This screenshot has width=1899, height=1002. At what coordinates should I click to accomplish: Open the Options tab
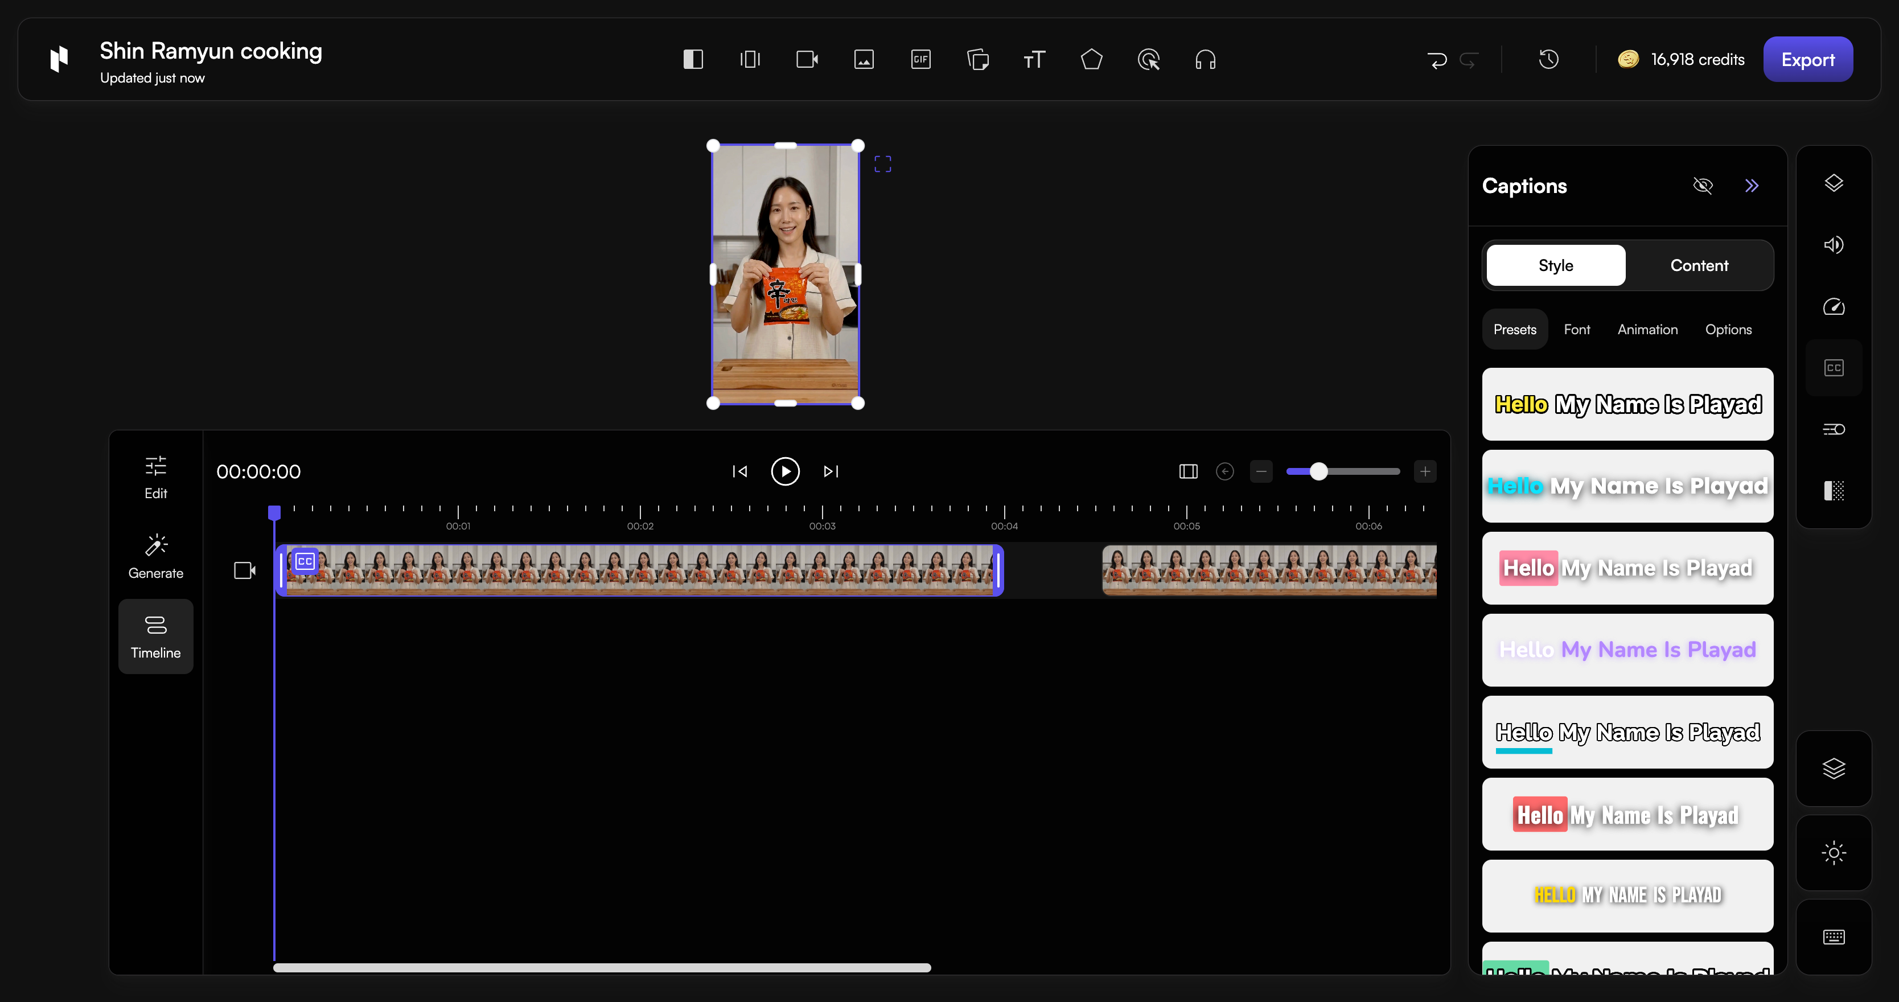coord(1728,330)
